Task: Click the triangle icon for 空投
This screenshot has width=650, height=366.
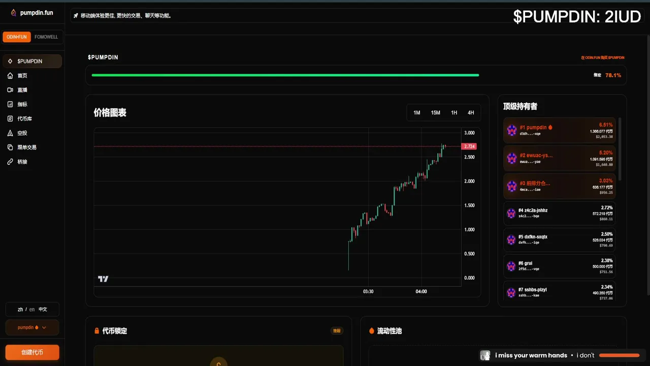Action: pyautogui.click(x=10, y=133)
